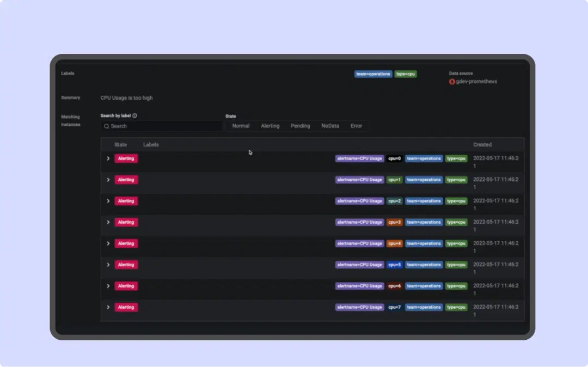The height and width of the screenshot is (367, 588).
Task: Click the cpu=3 label badge
Action: click(394, 222)
